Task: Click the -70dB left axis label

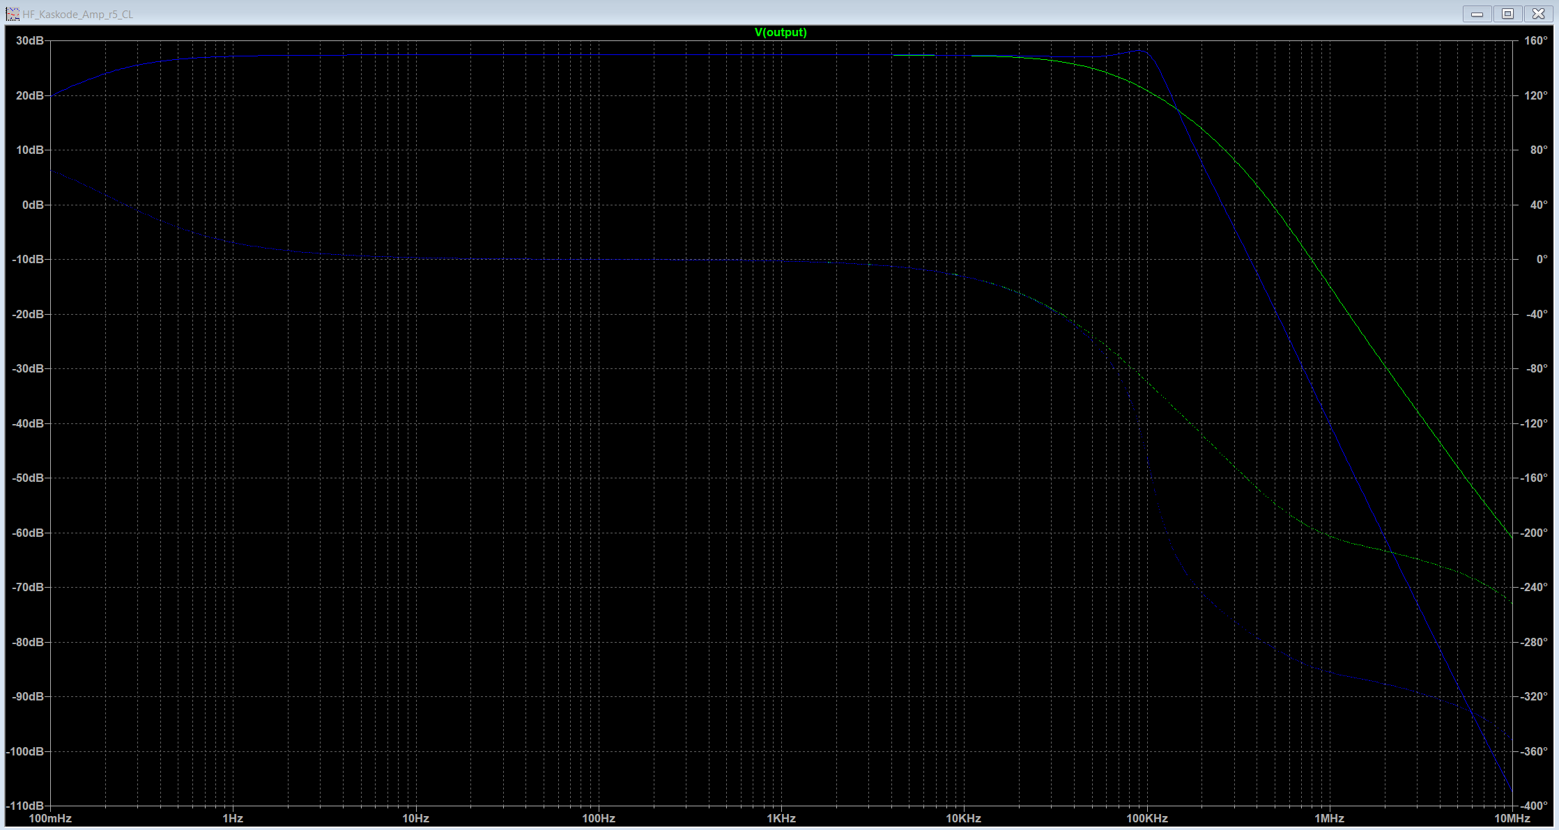Action: [28, 587]
